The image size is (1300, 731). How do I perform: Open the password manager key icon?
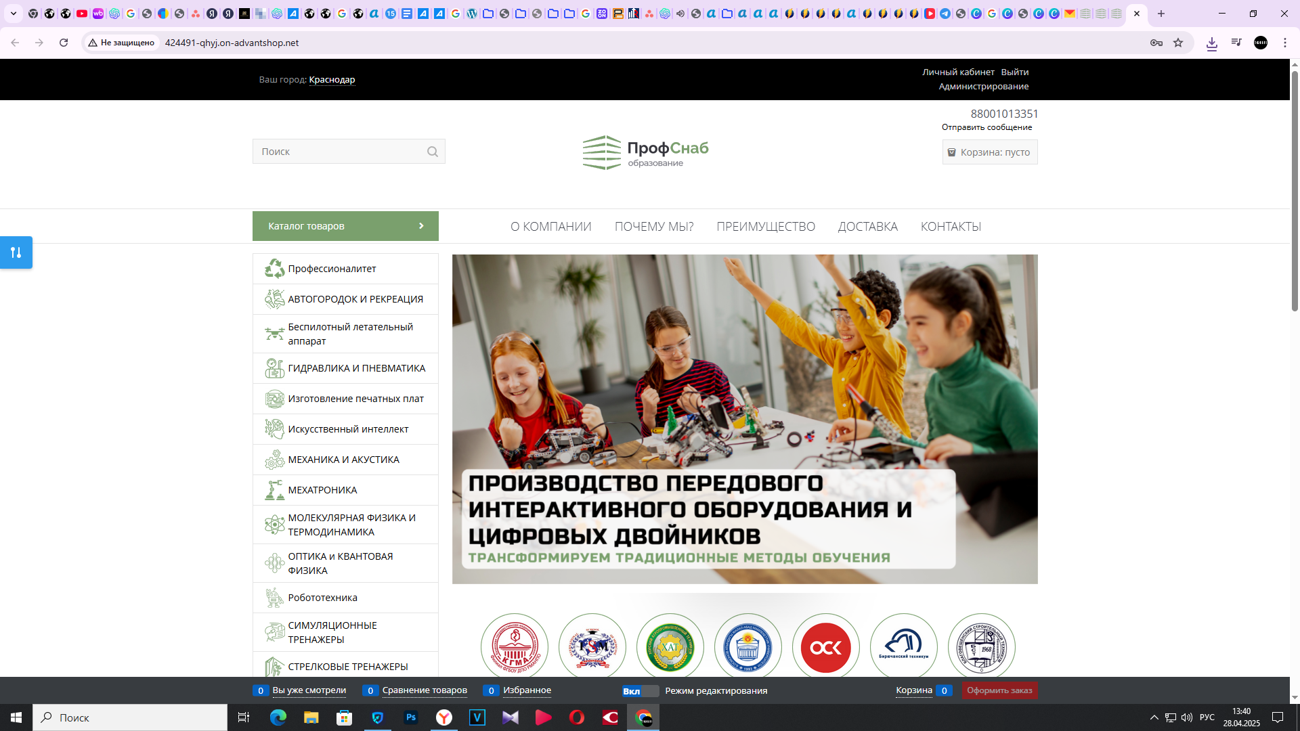[x=1156, y=43]
